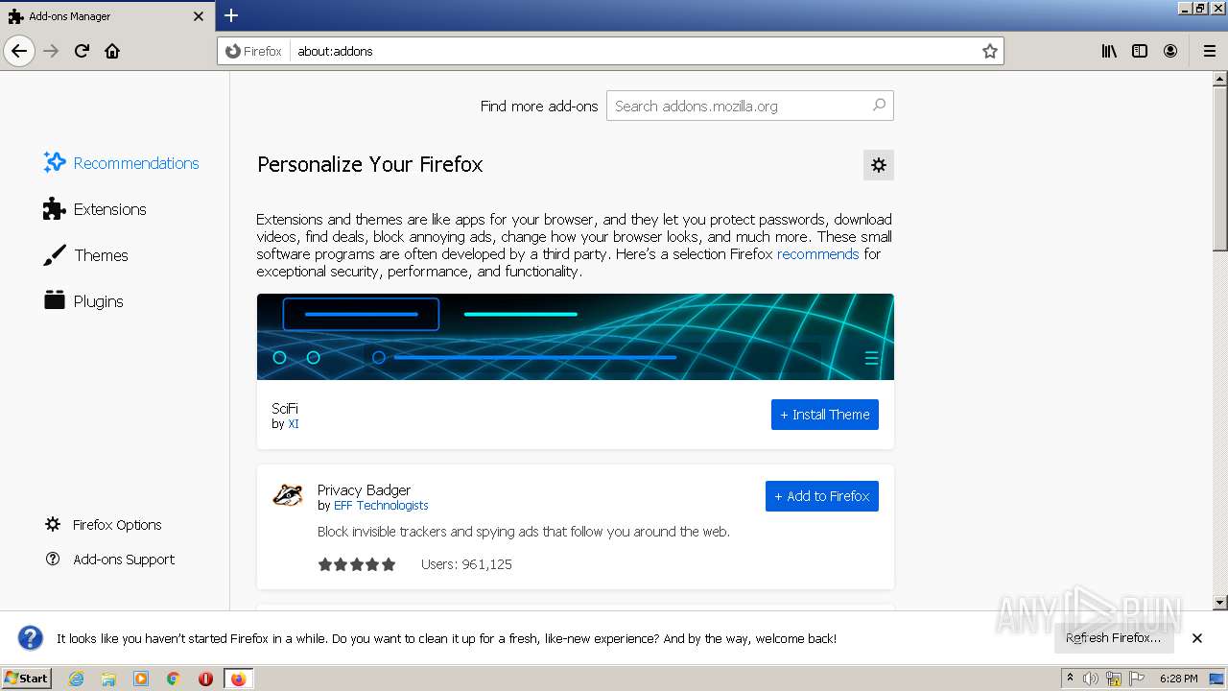The height and width of the screenshot is (691, 1228).
Task: Click the 6:28 PM system clock
Action: (x=1178, y=679)
